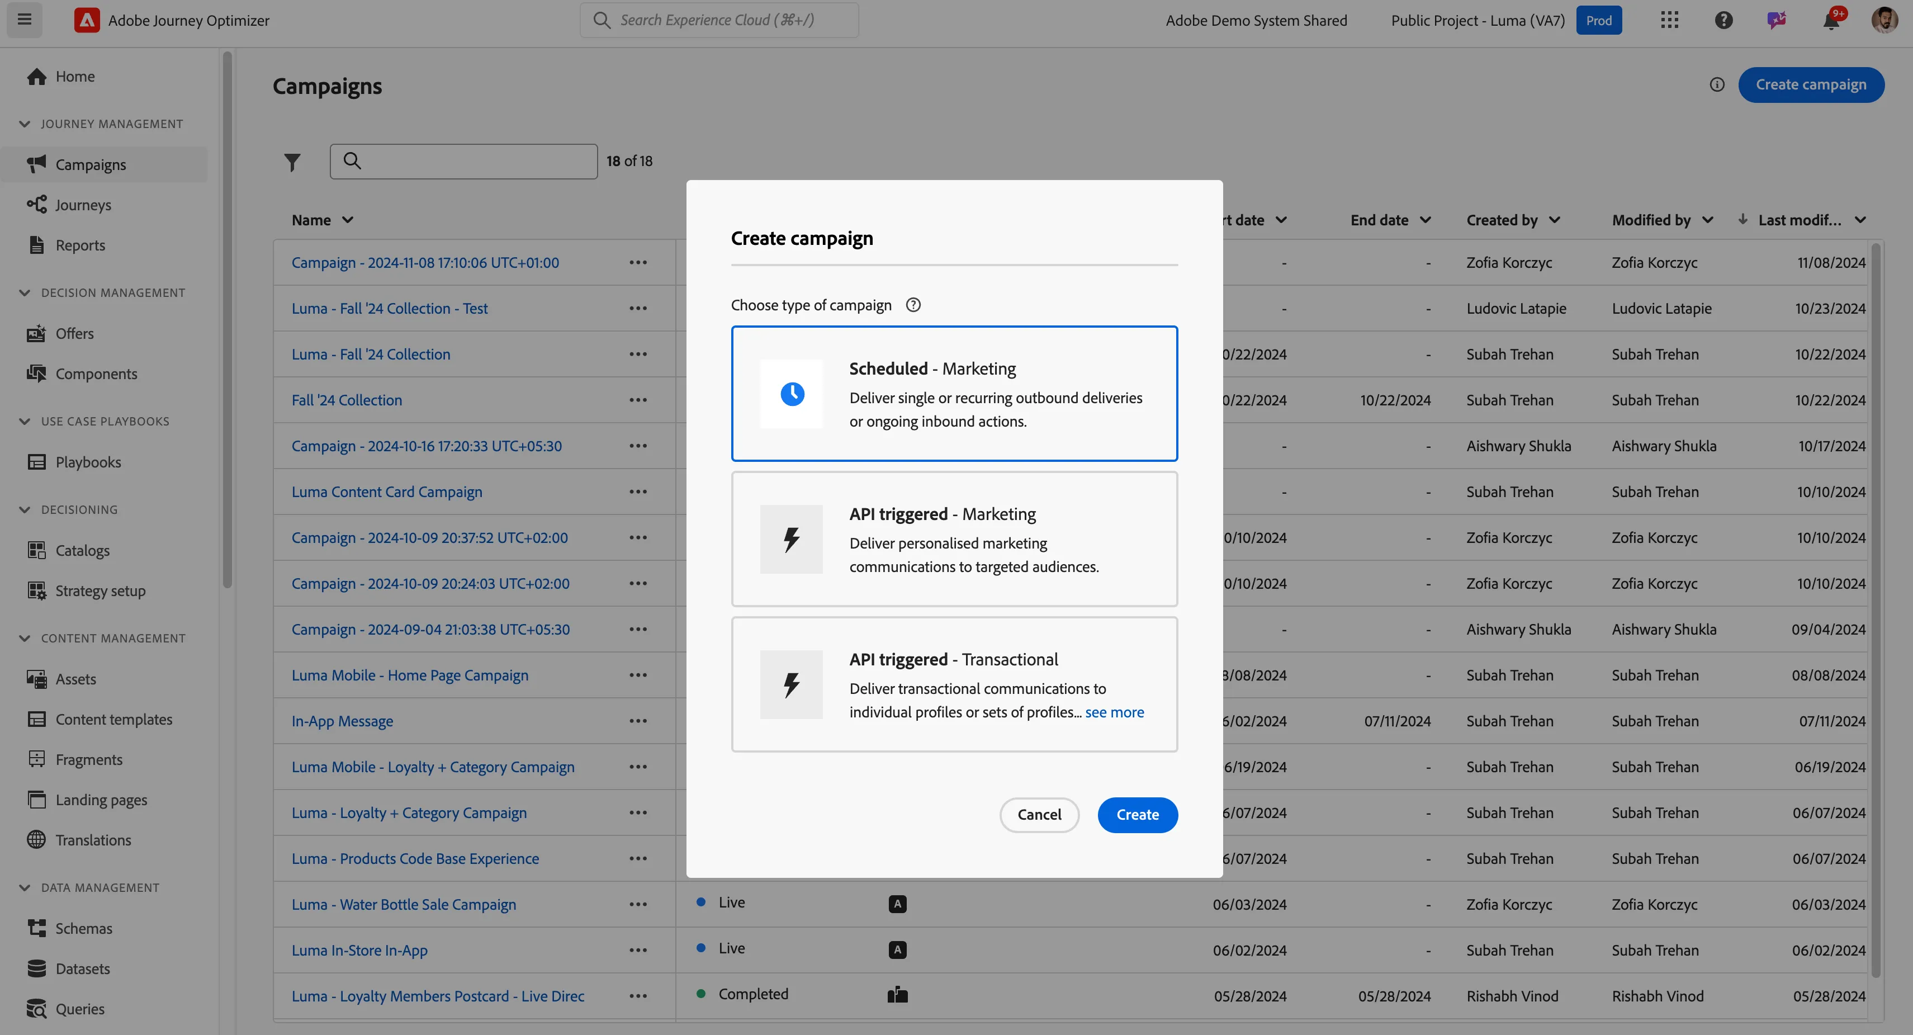Open the End date column dropdown
This screenshot has height=1035, width=1913.
pos(1425,220)
